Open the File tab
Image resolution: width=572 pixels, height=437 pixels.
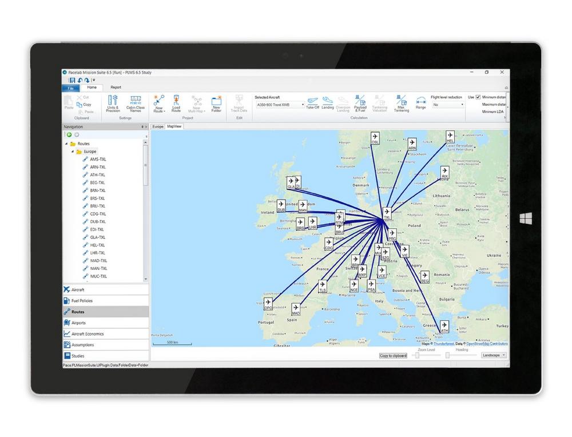[71, 88]
